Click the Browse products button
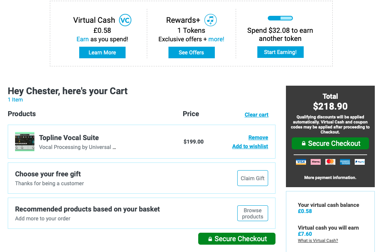Viewport: 386px width, 252px height. (253, 213)
